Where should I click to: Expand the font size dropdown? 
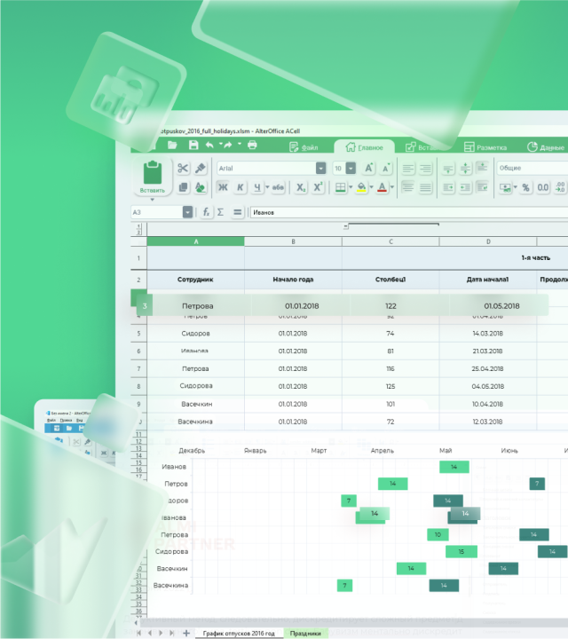pyautogui.click(x=351, y=168)
